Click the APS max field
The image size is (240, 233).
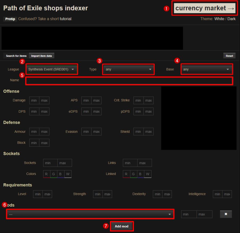[97, 100]
